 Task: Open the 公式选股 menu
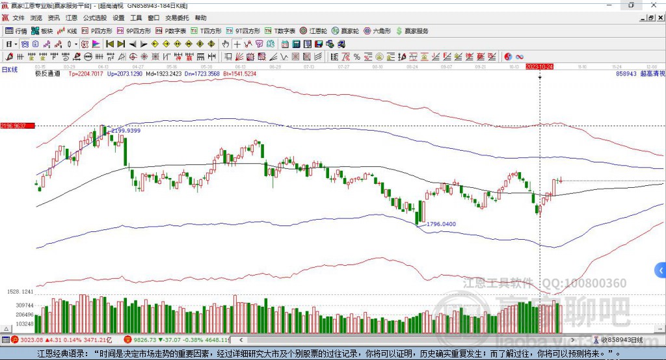coord(95,18)
